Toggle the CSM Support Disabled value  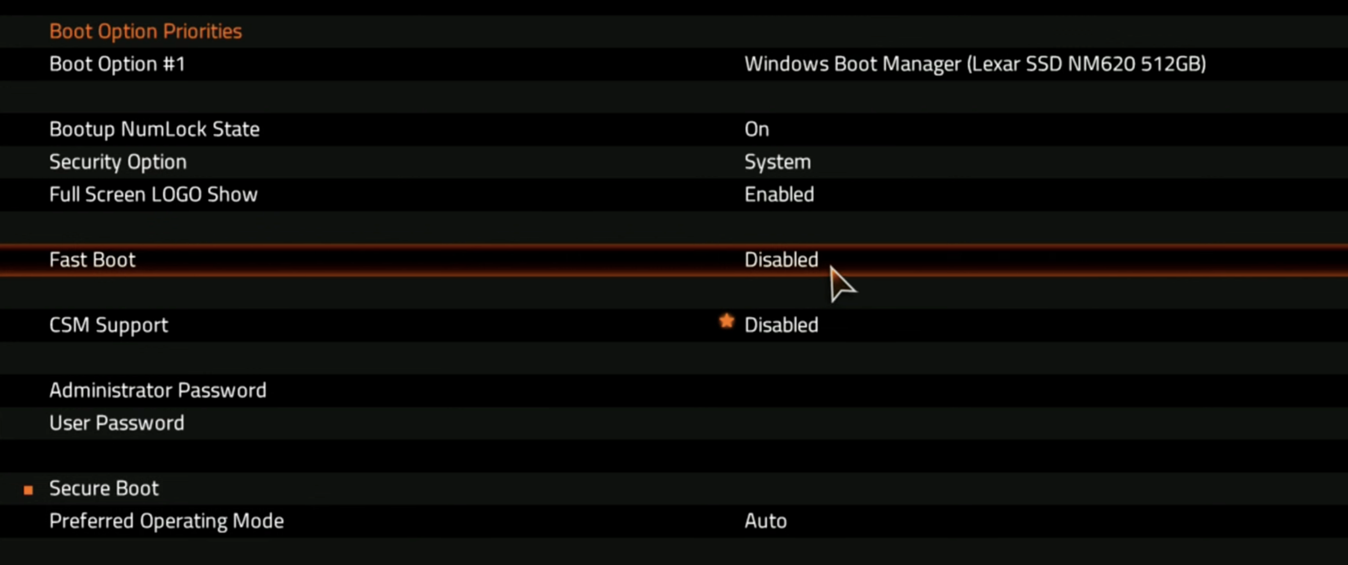click(x=781, y=325)
